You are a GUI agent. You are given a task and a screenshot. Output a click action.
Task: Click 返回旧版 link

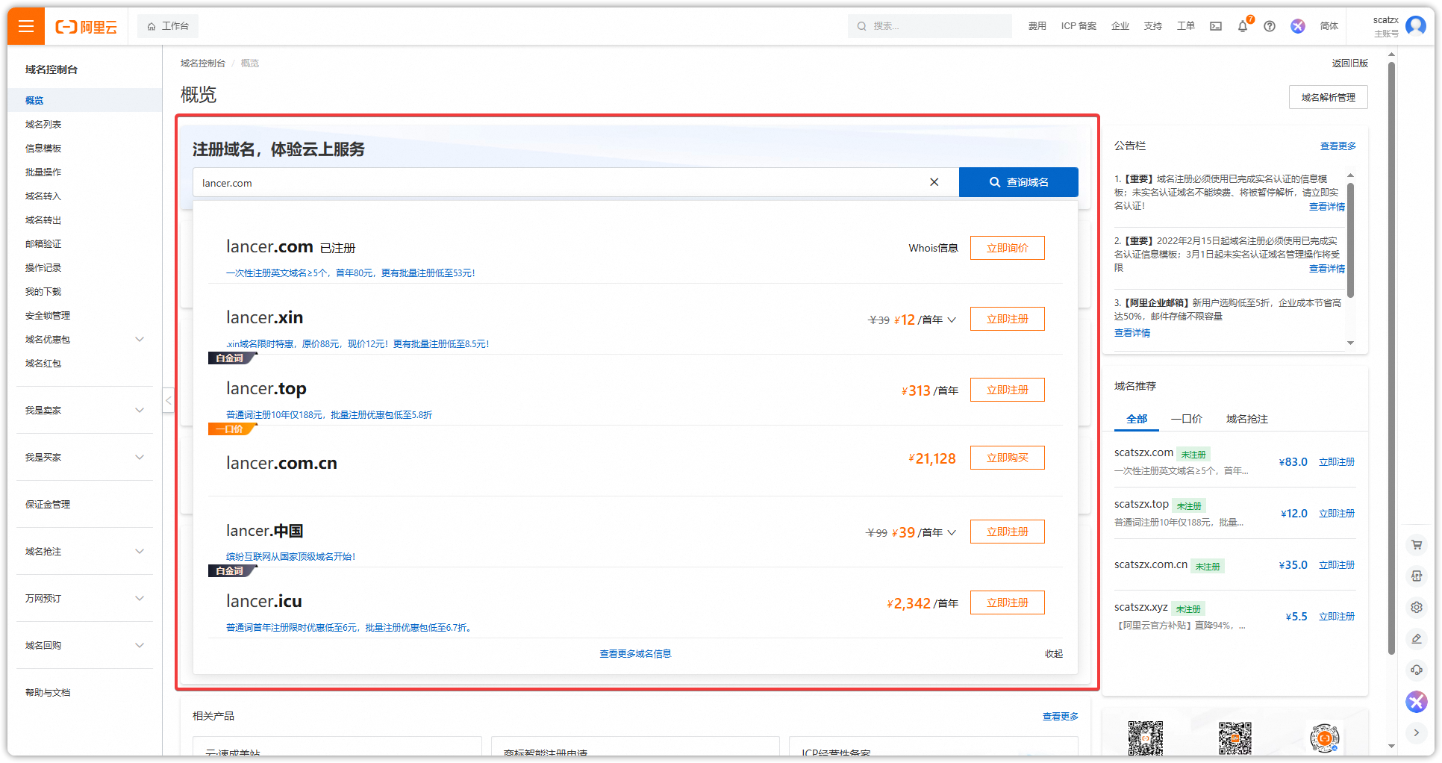click(1350, 63)
